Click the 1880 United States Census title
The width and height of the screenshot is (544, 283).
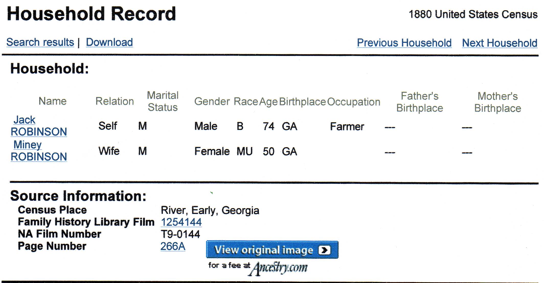tap(473, 14)
